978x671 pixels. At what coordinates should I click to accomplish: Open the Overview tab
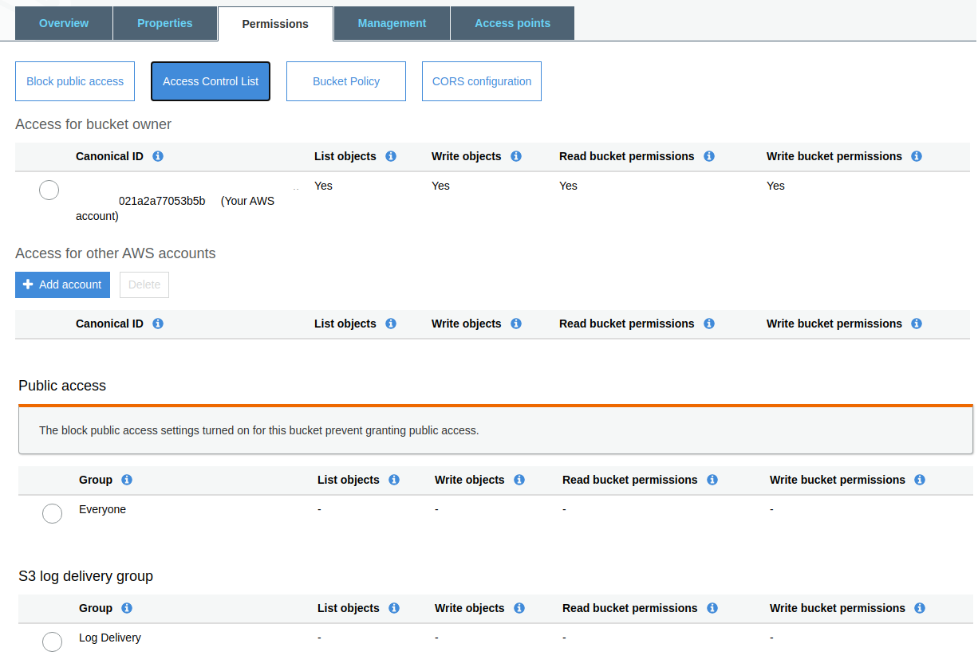tap(63, 23)
